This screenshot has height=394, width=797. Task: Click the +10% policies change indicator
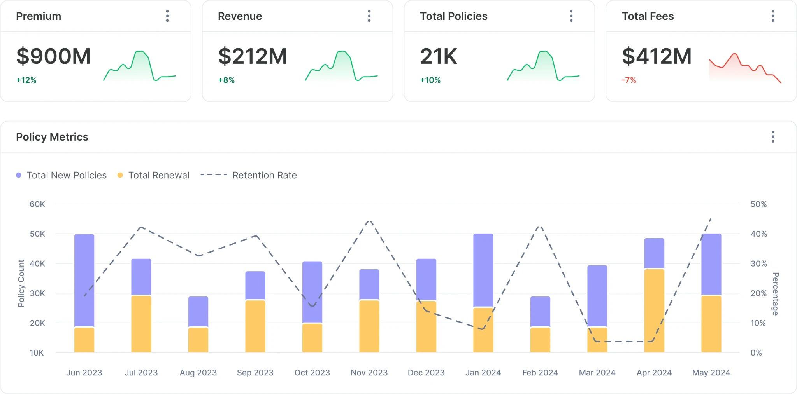(x=430, y=80)
